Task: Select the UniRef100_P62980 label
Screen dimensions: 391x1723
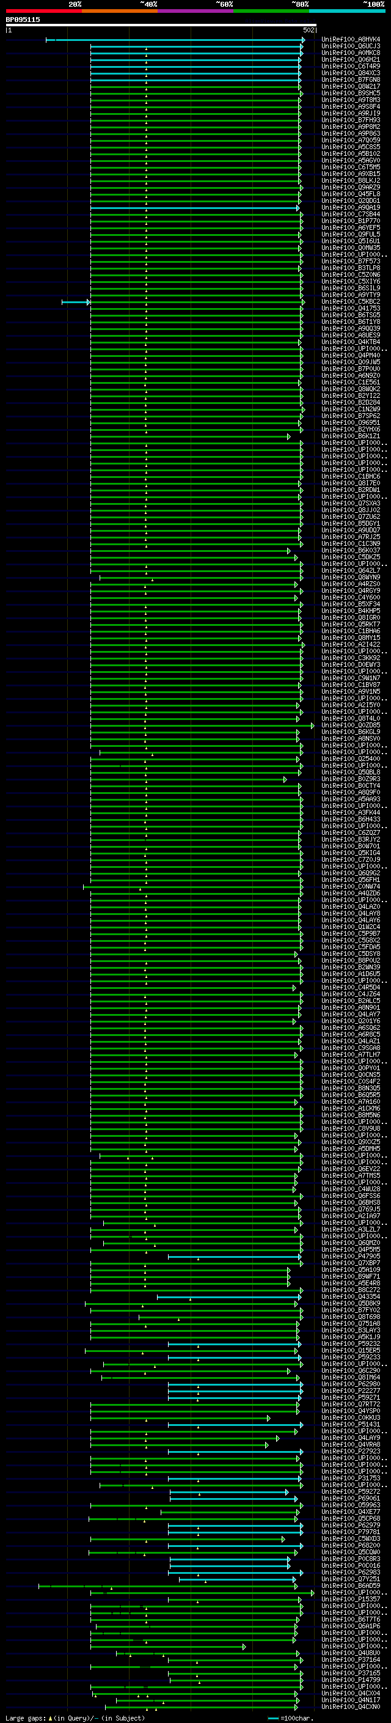Action: (x=350, y=1384)
